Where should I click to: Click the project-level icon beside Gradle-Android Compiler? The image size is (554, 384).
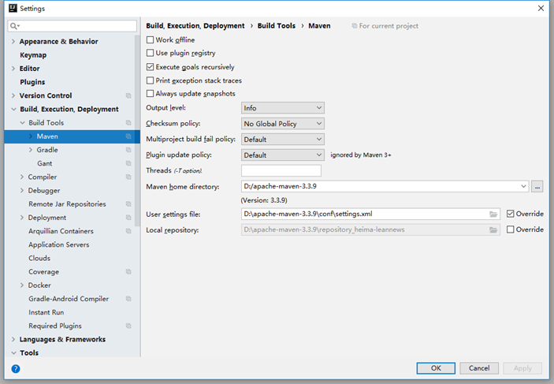pyautogui.click(x=128, y=299)
